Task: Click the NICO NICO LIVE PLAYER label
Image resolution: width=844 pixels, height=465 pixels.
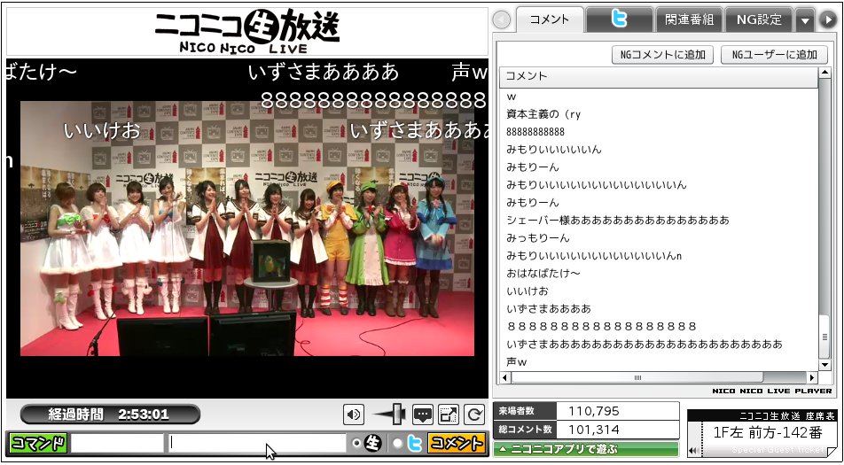Action: point(772,391)
